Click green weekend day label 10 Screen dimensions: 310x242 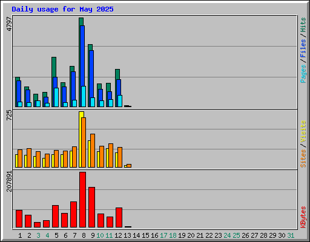[x=100, y=235]
